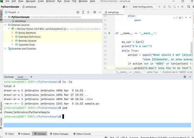Click run gutter arrow beside if __name__ line
This screenshot has width=194, height=138.
pos(110,33)
